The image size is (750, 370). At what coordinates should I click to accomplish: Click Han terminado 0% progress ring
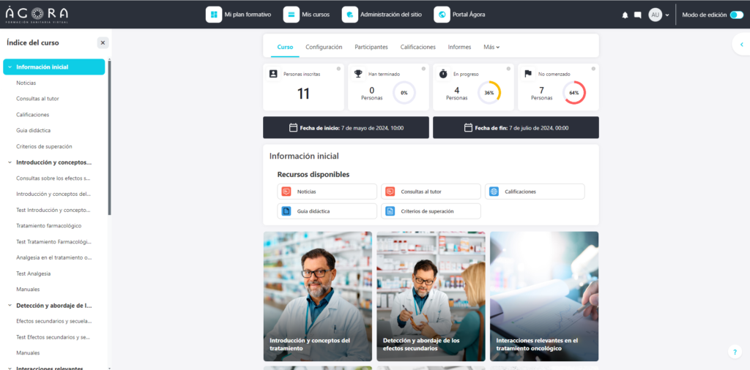pyautogui.click(x=404, y=93)
